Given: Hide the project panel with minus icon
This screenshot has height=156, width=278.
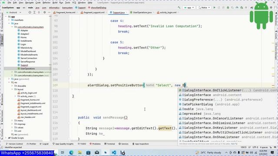Looking at the screenshot, I should [49, 13].
